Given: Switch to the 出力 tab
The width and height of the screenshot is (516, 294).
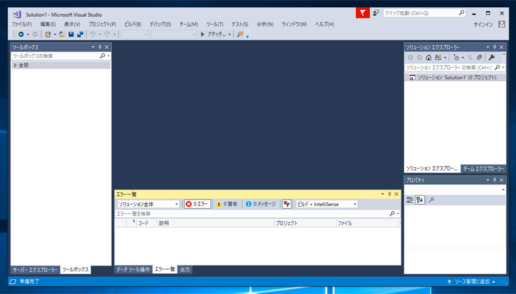Looking at the screenshot, I should click(185, 270).
